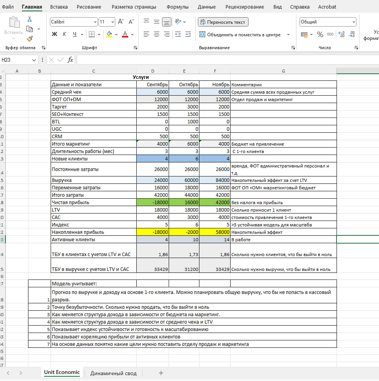Open the Calibri font name dropdown
Viewport: 379px width, 381px height.
[x=95, y=22]
